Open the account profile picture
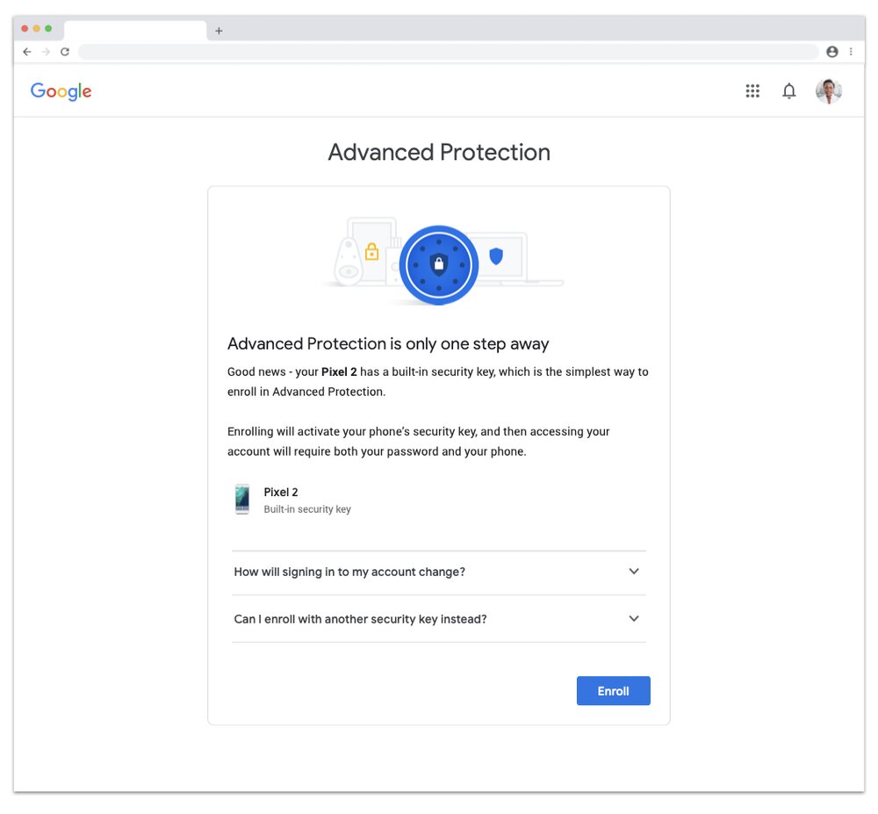The image size is (878, 814). tap(828, 91)
